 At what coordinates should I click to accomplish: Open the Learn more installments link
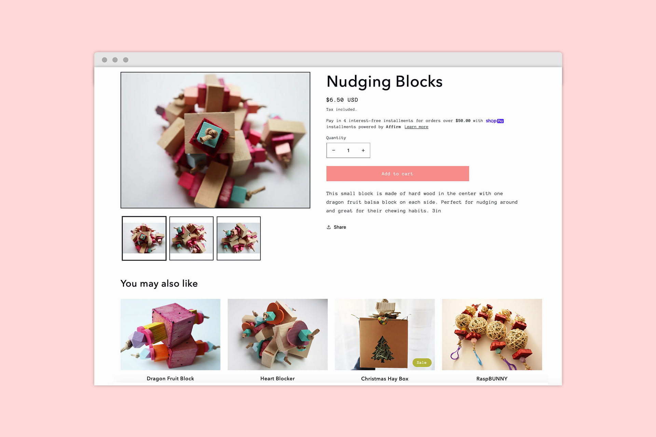click(416, 127)
